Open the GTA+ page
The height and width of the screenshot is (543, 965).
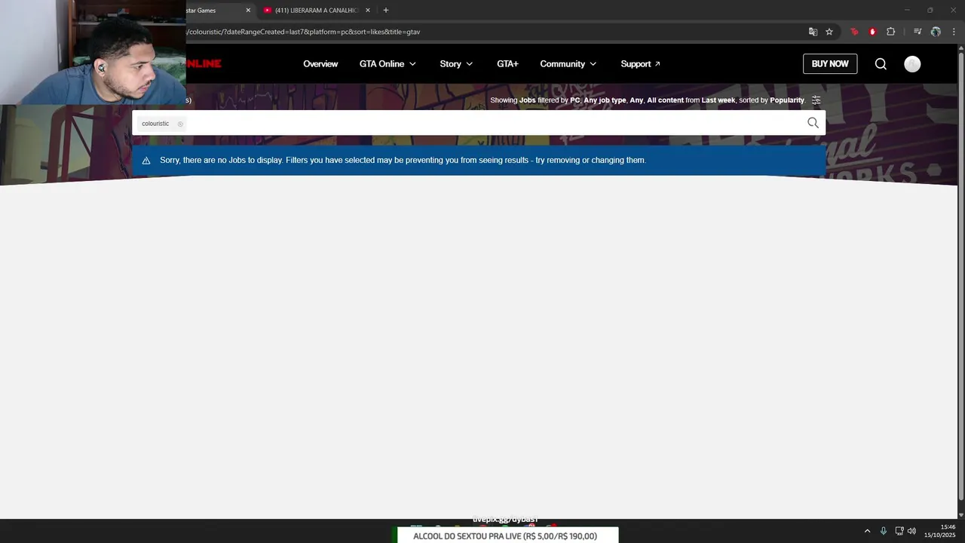tap(507, 64)
